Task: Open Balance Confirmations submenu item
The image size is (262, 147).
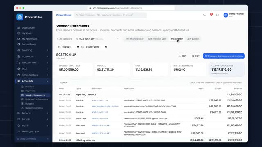Action: [x=36, y=100]
